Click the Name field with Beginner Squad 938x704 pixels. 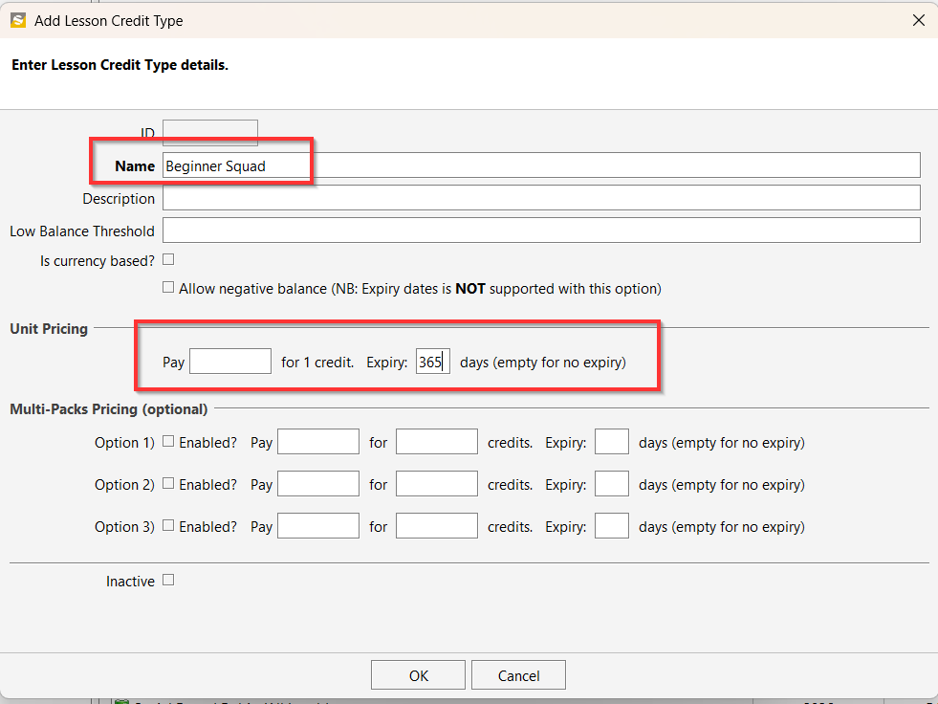pyautogui.click(x=540, y=165)
